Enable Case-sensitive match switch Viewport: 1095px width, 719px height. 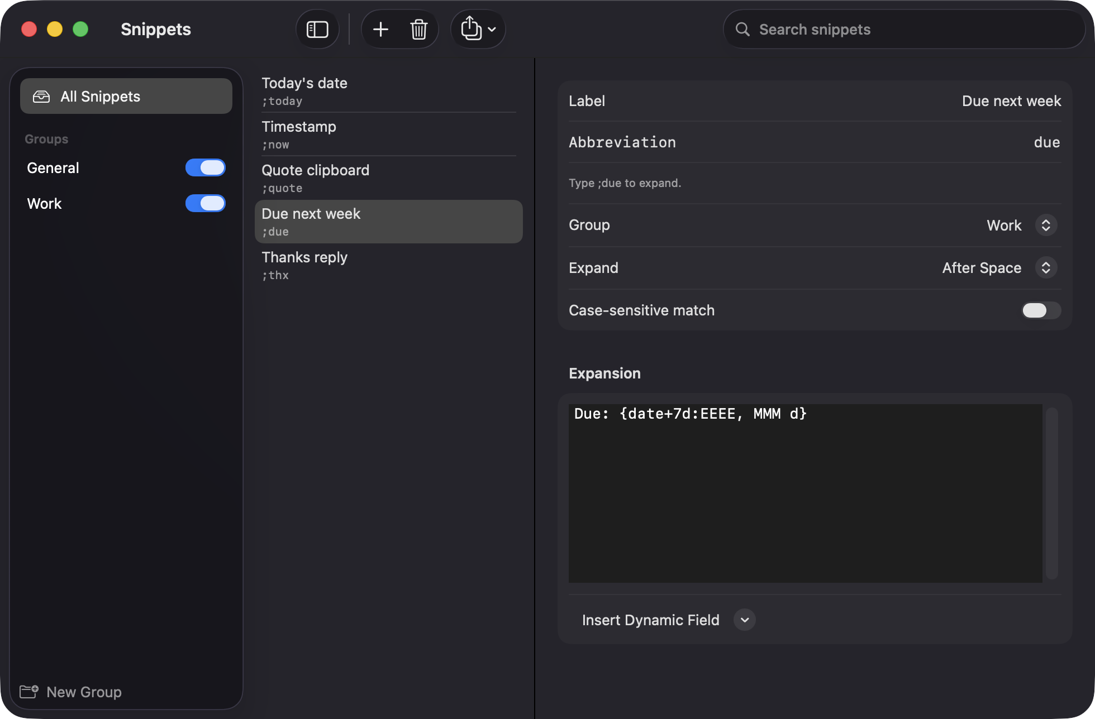pyautogui.click(x=1041, y=310)
